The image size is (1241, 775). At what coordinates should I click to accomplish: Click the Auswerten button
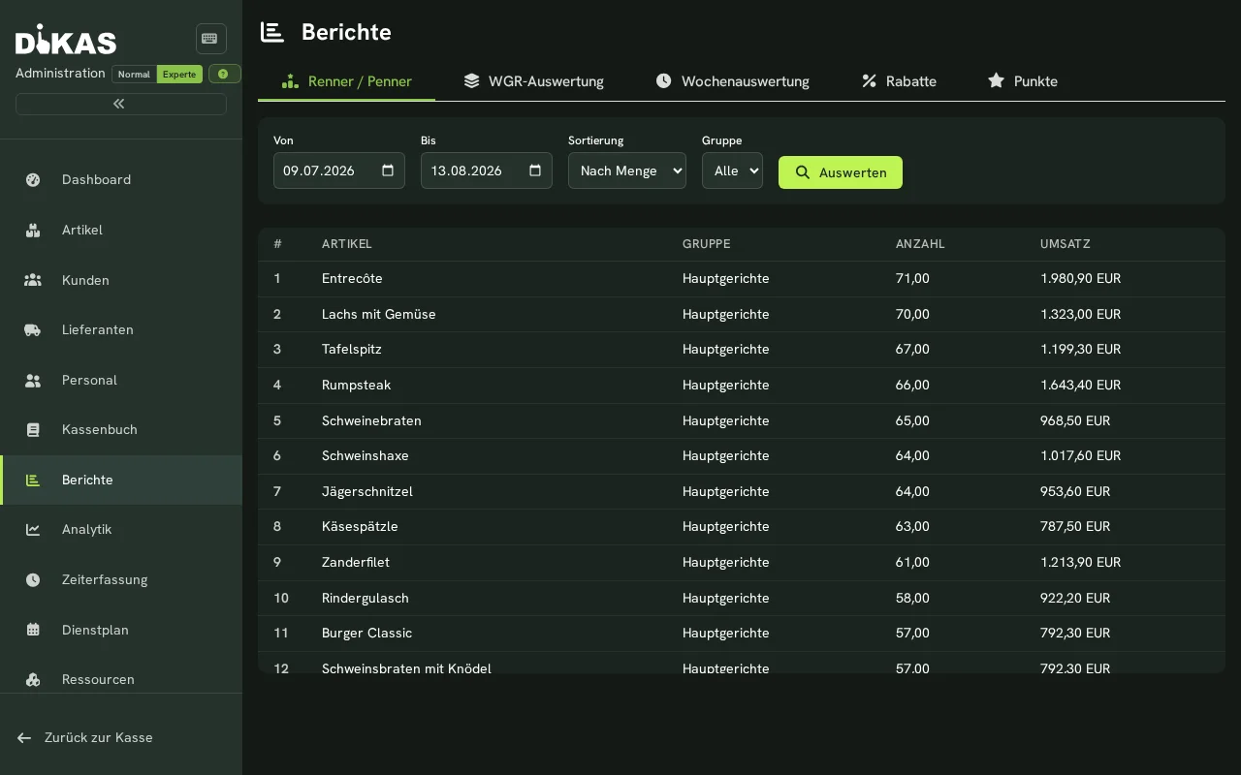coord(841,172)
